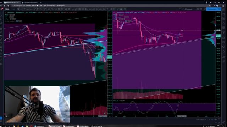
Task: Switch to the second browser tab
Action: 30,2
